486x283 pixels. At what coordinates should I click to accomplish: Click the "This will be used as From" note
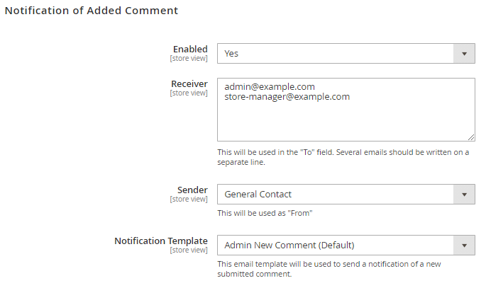point(265,213)
